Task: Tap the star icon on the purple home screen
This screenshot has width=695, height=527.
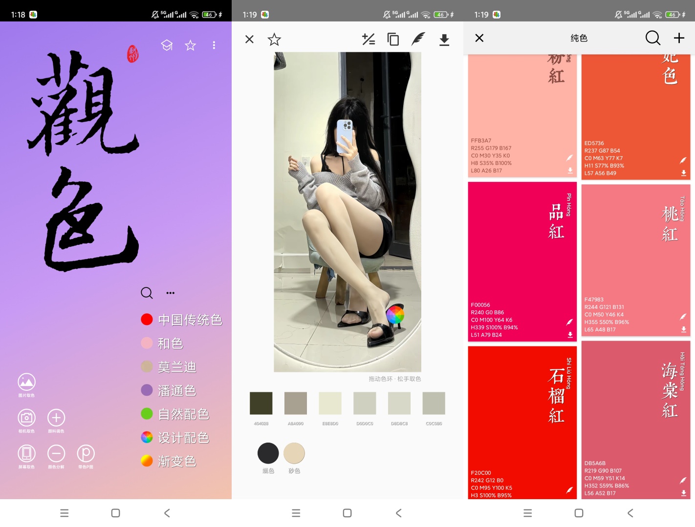Action: pyautogui.click(x=190, y=45)
